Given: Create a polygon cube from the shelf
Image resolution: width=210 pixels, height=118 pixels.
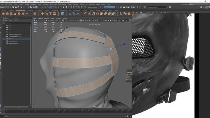Looking at the screenshot, I should (x=7, y=14).
